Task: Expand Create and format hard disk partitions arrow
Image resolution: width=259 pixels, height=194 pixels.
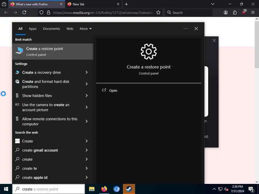Action: (87, 84)
